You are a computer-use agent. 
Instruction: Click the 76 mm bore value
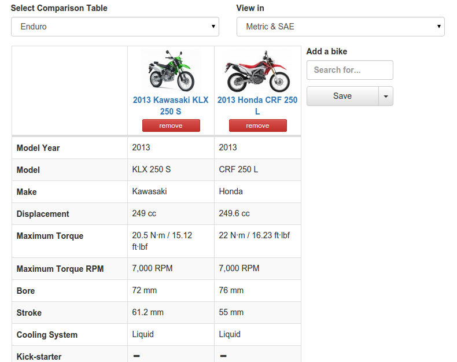point(231,290)
